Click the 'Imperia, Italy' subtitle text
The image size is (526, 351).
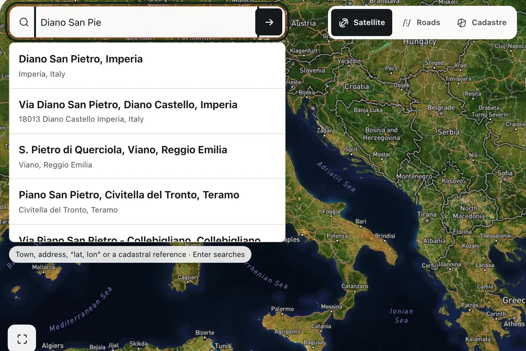(42, 74)
